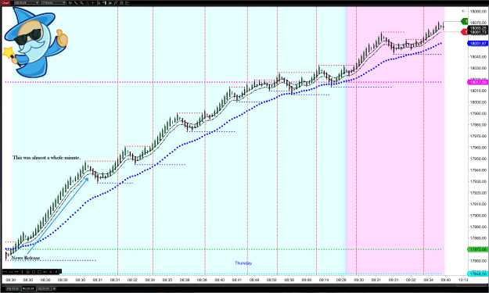Screen dimensions: 489x293
Task: Click the 09:40 label on the time axis
Action: (446, 280)
